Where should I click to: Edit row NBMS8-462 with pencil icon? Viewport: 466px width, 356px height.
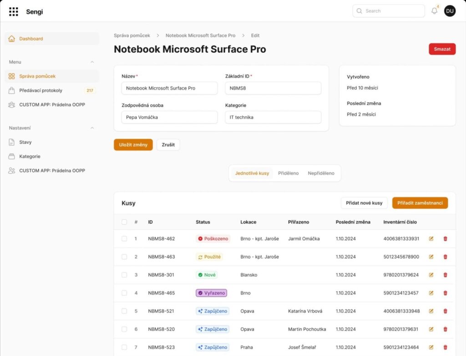click(431, 239)
